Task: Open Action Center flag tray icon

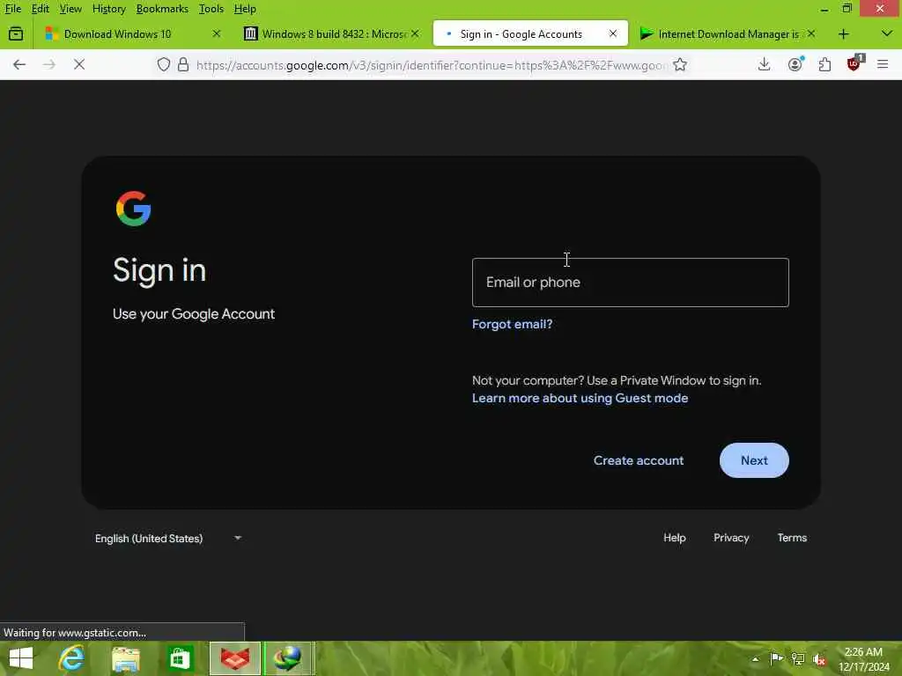Action: (777, 658)
